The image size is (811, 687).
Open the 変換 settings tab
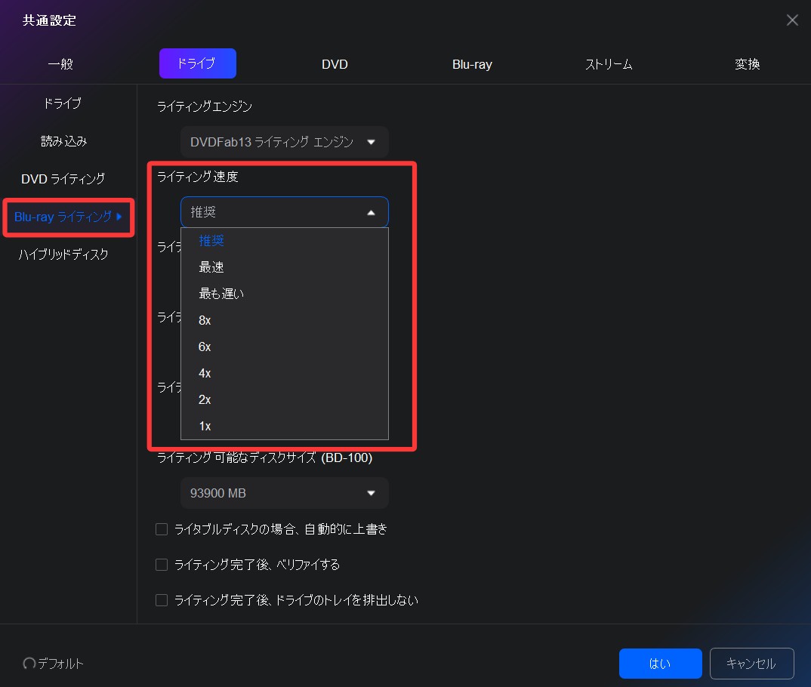click(x=746, y=64)
